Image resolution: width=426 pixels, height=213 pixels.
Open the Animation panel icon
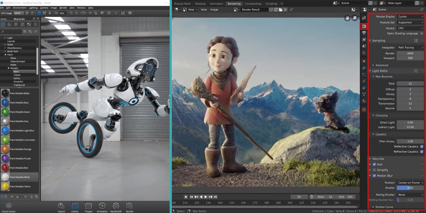[102, 206]
